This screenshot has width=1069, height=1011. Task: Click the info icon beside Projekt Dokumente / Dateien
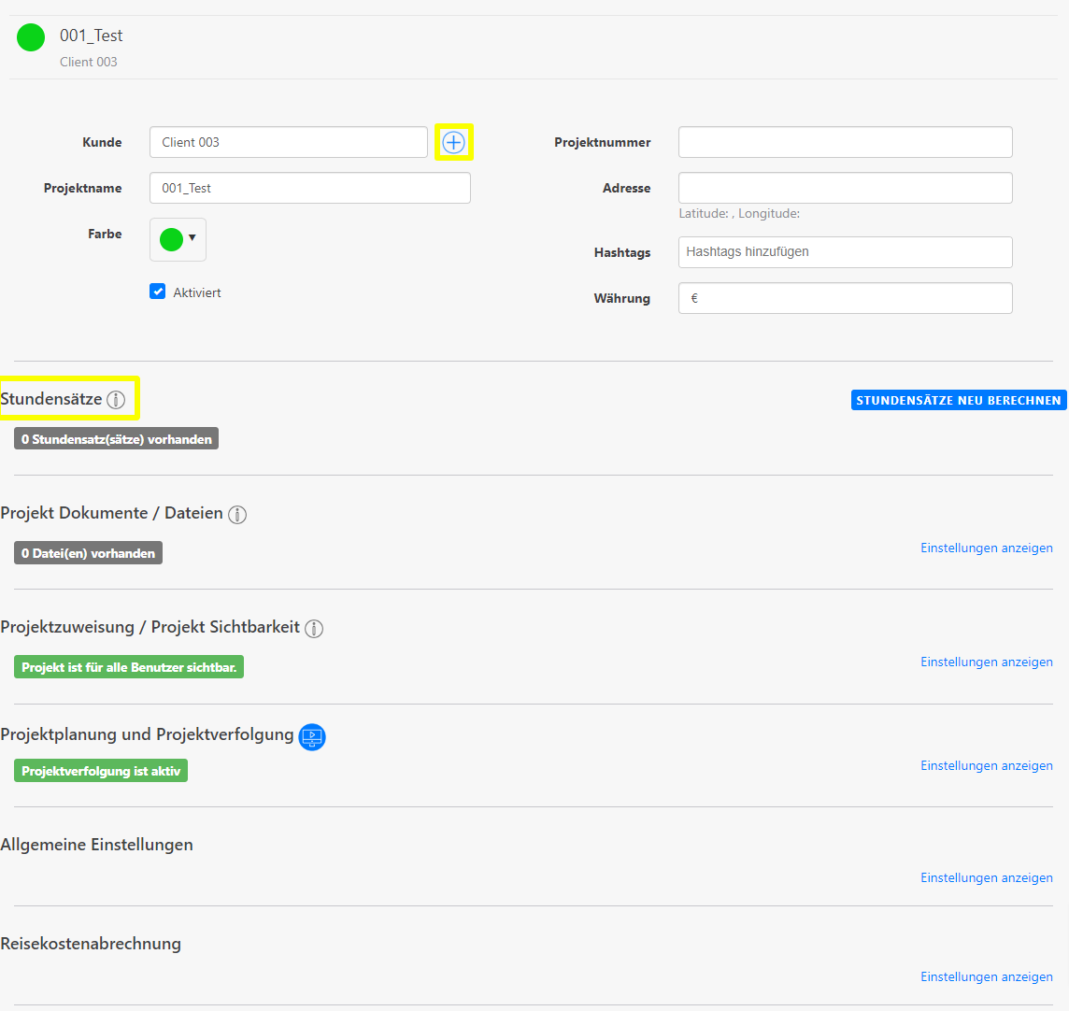pyautogui.click(x=237, y=514)
